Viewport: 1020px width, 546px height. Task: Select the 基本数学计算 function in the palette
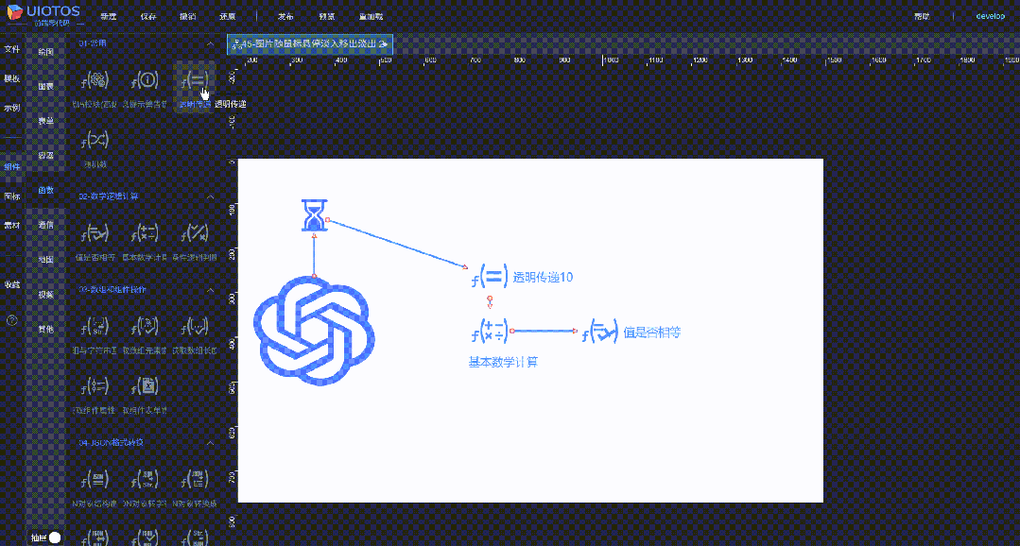pos(145,233)
